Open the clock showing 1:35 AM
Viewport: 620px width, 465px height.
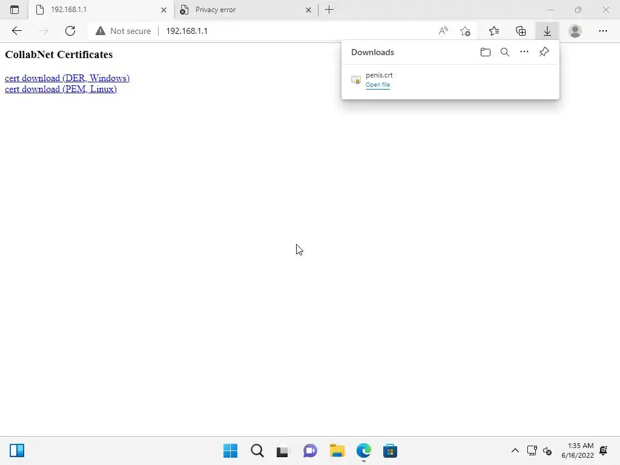(x=577, y=450)
